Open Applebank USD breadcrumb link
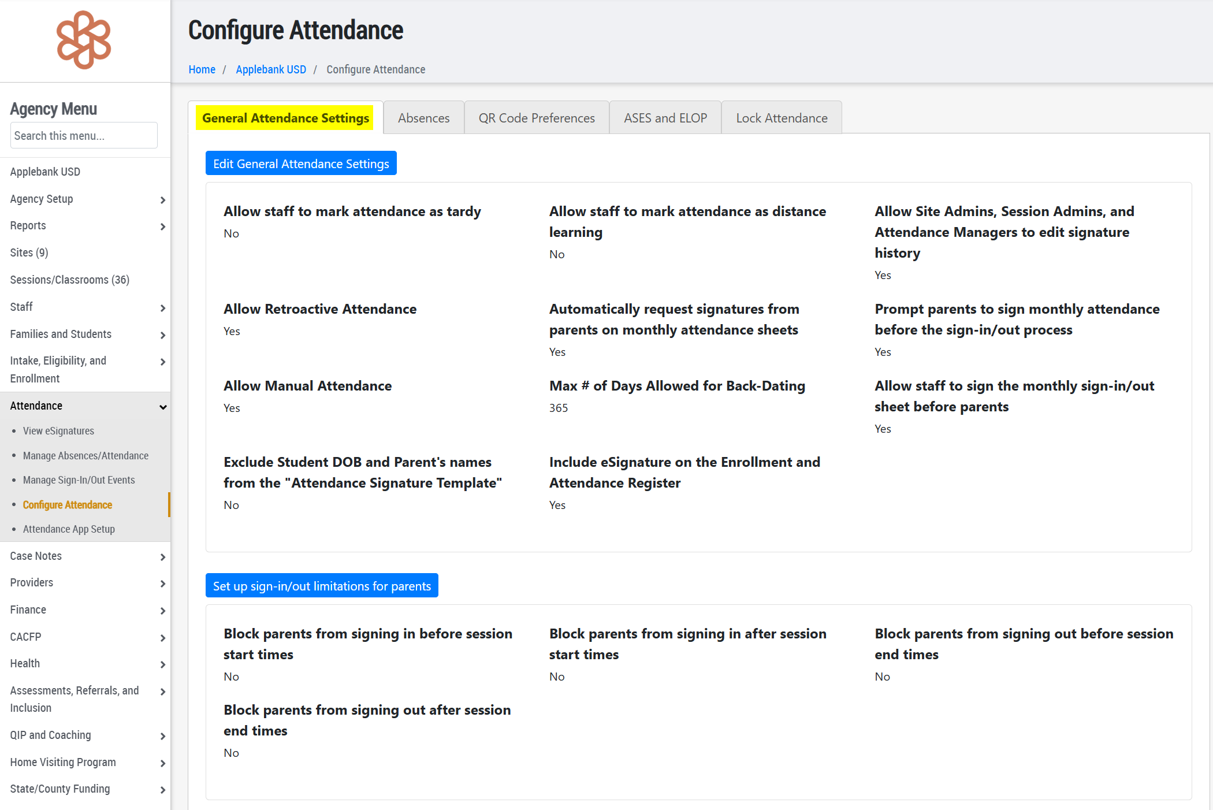 coord(270,69)
